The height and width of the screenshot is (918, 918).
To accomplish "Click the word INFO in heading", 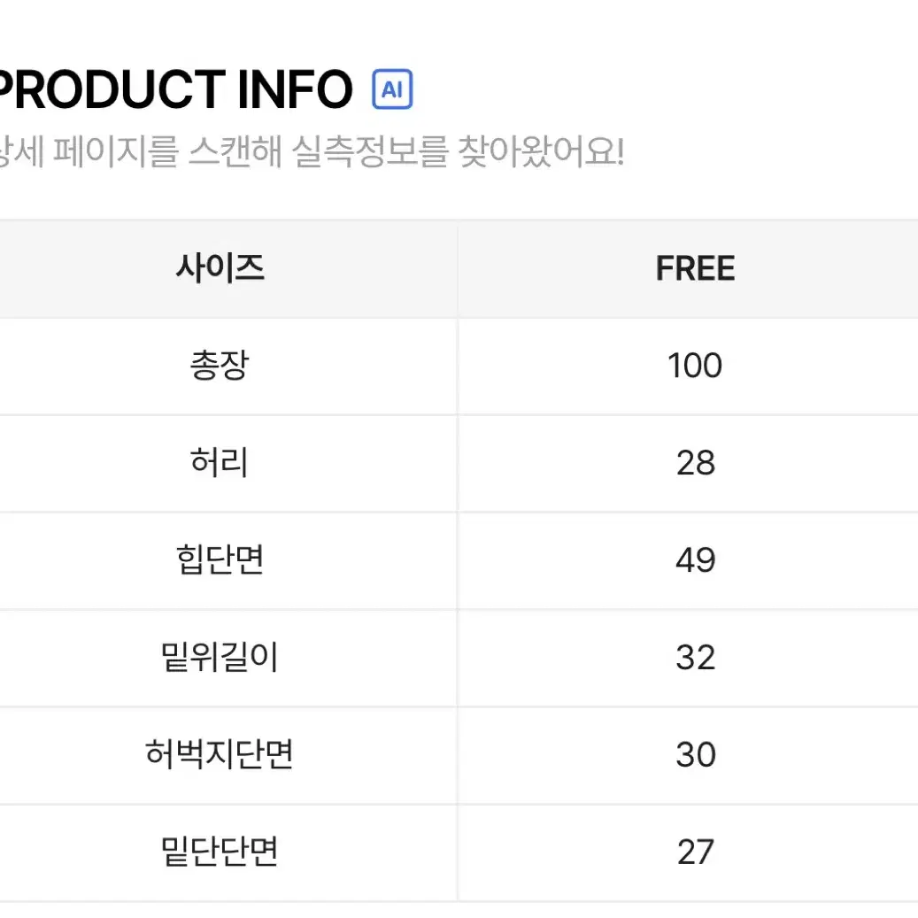I will (x=295, y=89).
